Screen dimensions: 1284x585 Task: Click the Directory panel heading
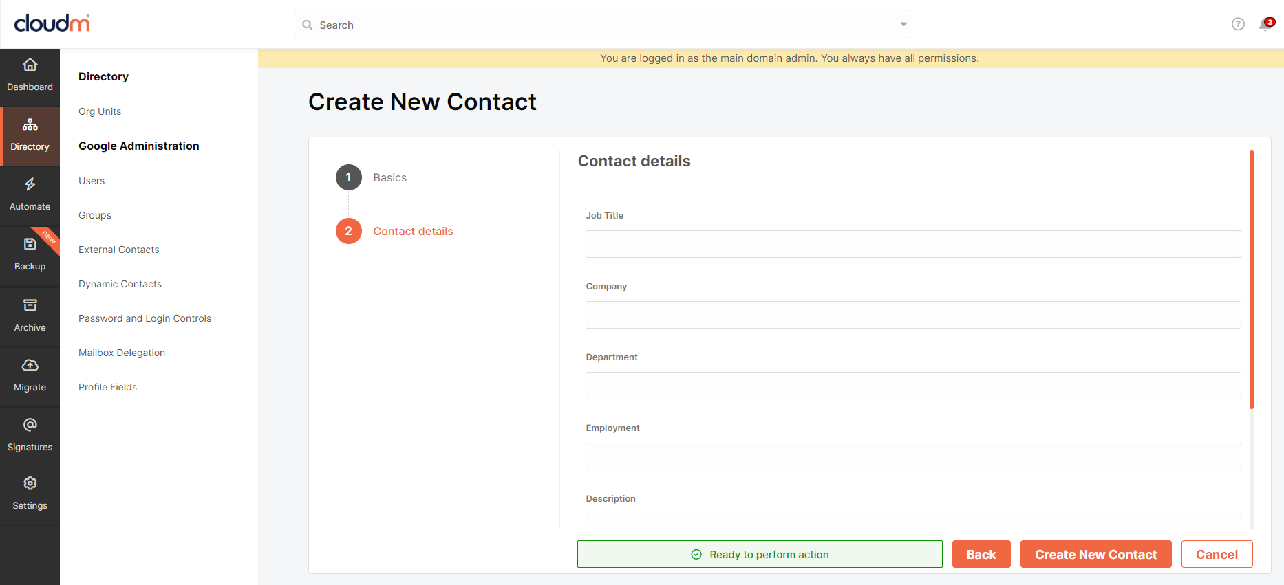[x=103, y=76]
